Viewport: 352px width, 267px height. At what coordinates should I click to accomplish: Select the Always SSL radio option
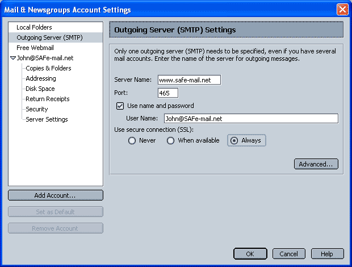point(234,140)
